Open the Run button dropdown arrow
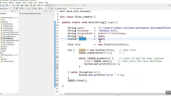This screenshot has height=96, width=171. pyautogui.click(x=20, y=5)
